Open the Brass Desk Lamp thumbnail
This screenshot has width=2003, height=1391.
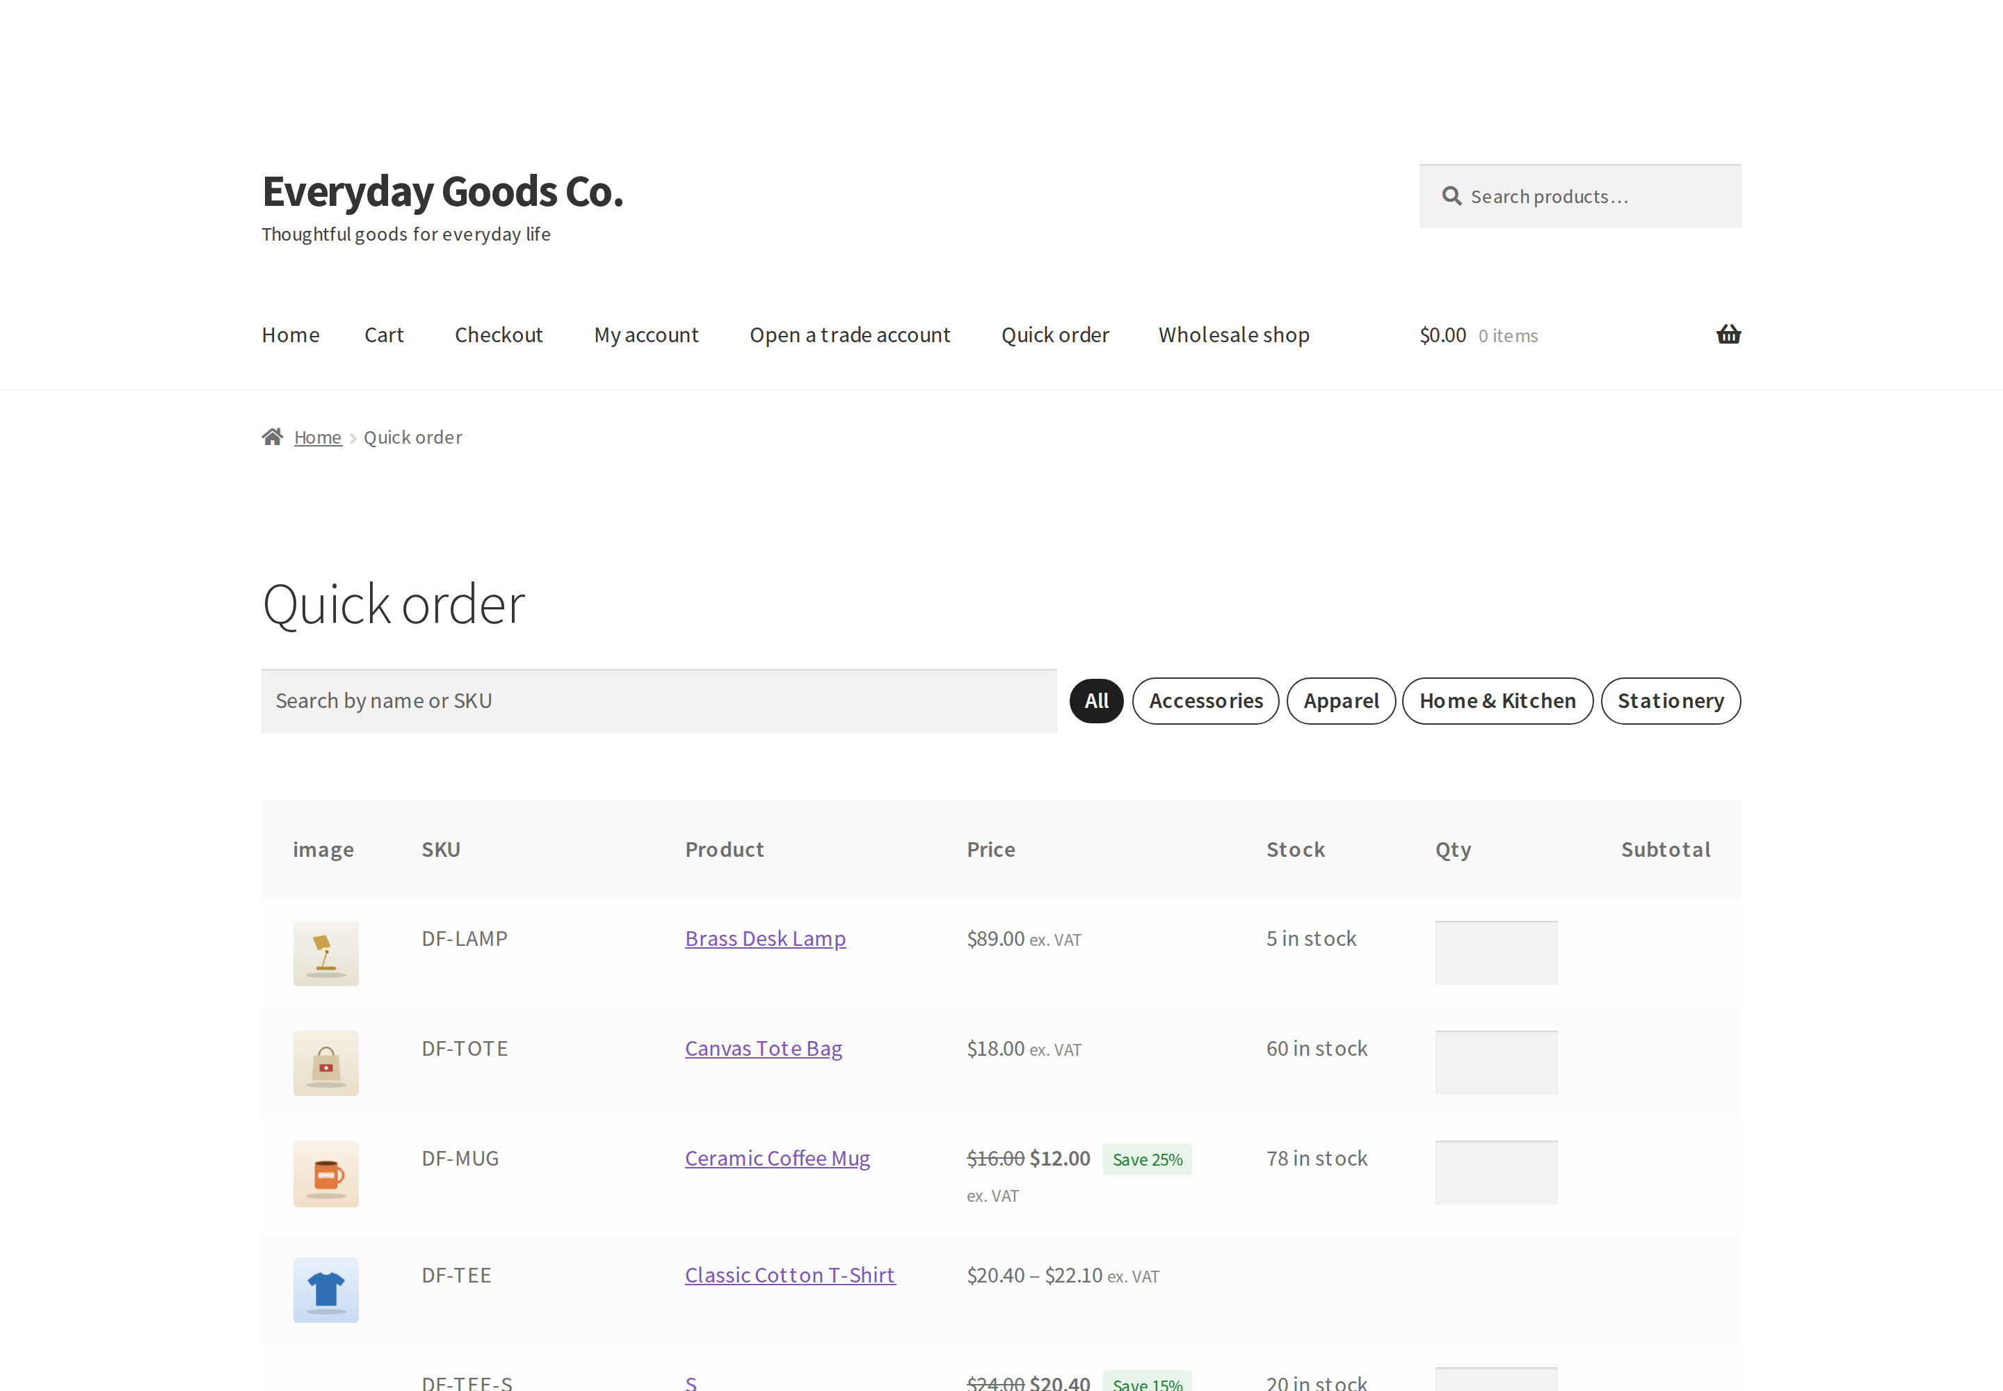tap(326, 954)
